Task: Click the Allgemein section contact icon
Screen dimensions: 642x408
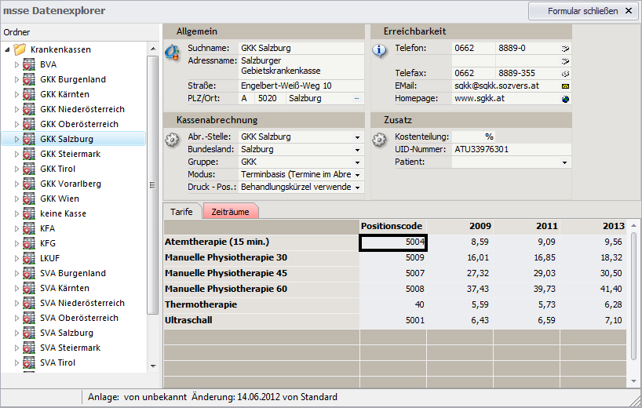Action: (x=173, y=52)
